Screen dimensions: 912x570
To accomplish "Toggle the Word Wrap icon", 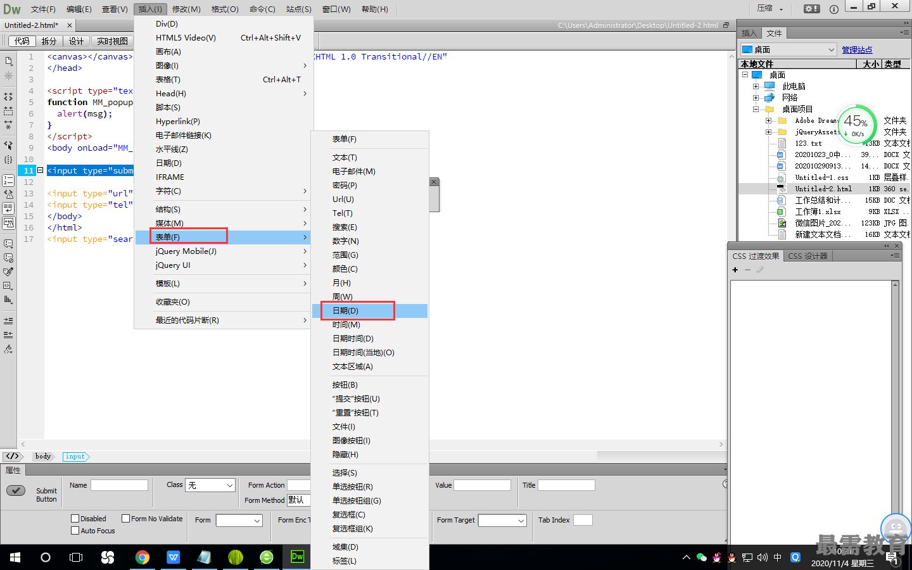I will point(8,208).
